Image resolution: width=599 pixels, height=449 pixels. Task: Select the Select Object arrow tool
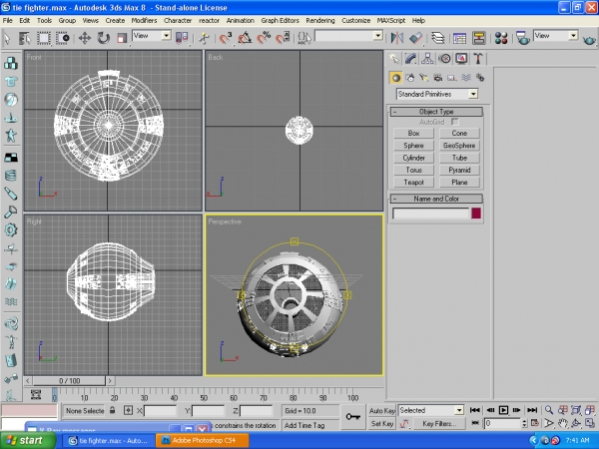click(7, 38)
